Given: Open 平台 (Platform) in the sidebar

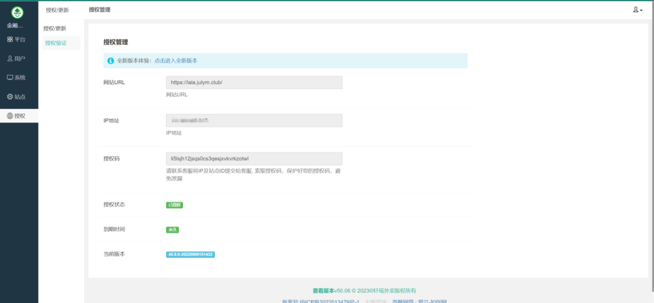Looking at the screenshot, I should (17, 40).
